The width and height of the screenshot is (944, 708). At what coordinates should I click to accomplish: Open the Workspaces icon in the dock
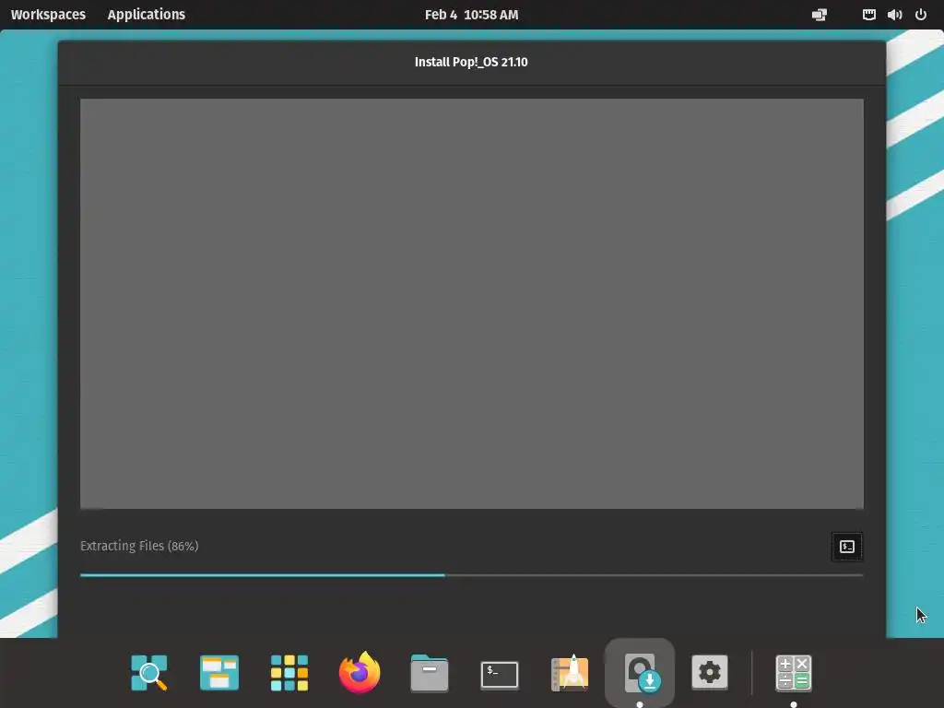pyautogui.click(x=219, y=672)
